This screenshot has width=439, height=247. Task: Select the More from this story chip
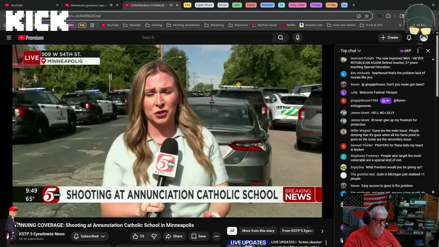[x=258, y=231]
